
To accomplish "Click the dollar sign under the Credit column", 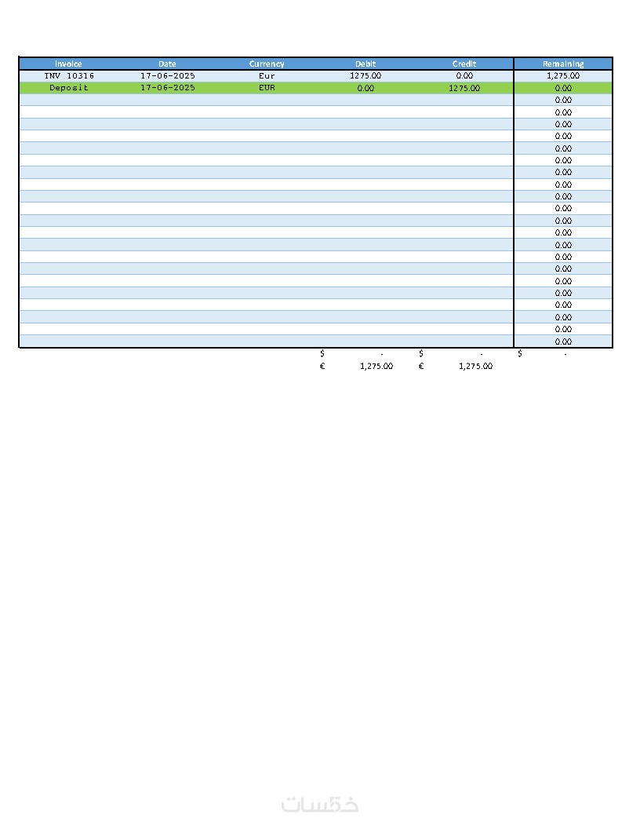I will 421,353.
